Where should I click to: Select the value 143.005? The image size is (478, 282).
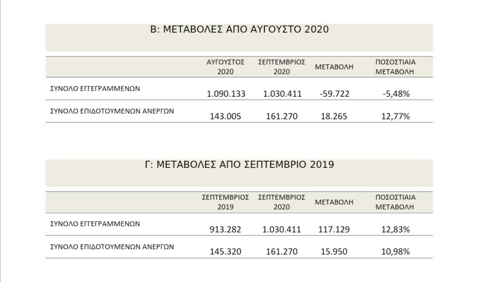(x=226, y=117)
